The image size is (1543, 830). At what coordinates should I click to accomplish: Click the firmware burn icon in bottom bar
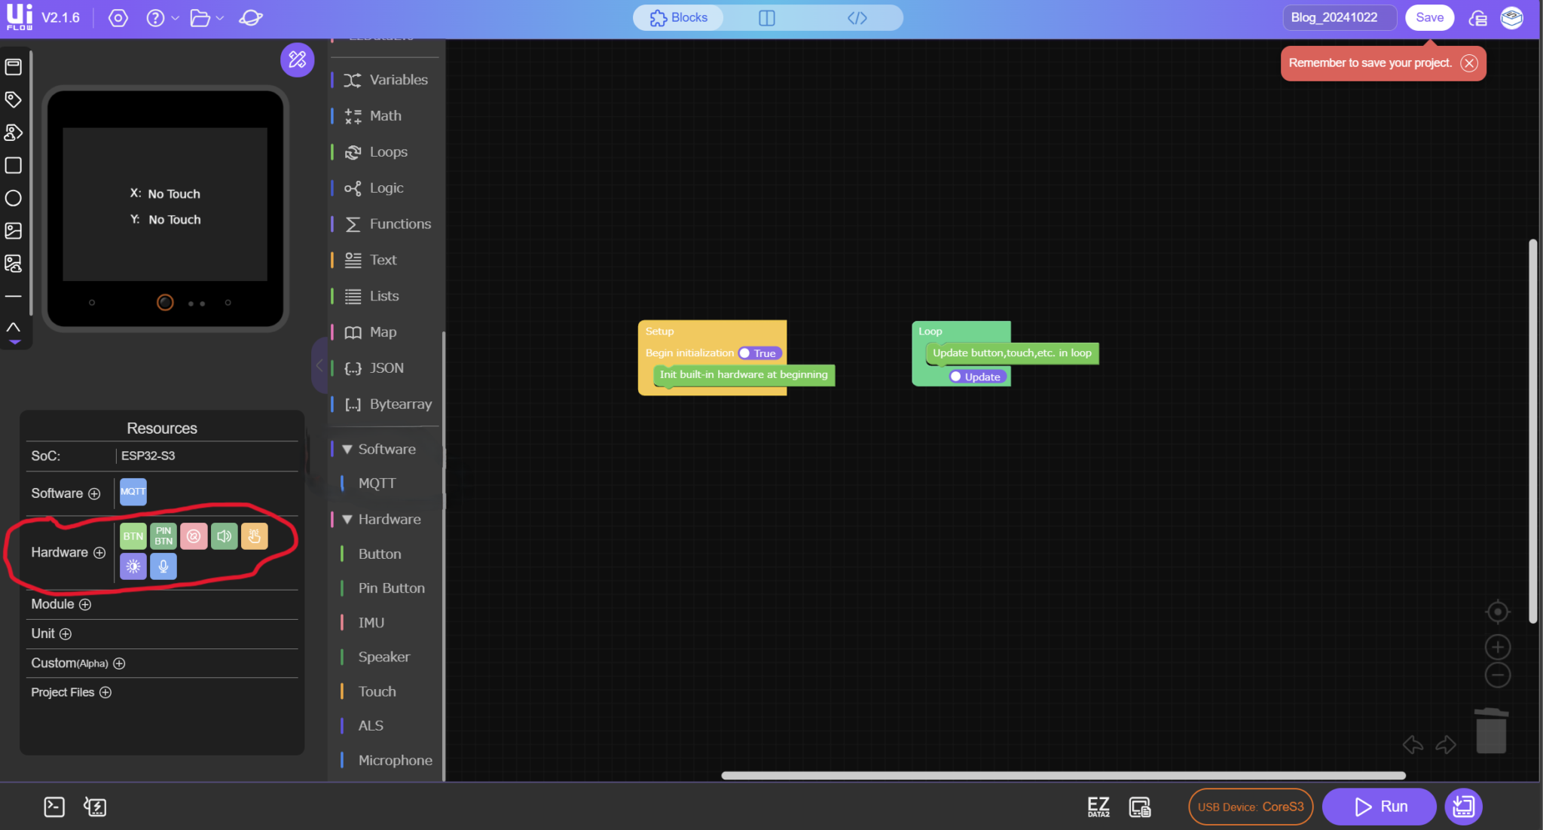pyautogui.click(x=95, y=806)
